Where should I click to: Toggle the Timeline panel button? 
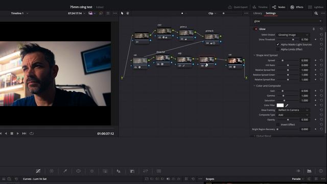pos(260,7)
